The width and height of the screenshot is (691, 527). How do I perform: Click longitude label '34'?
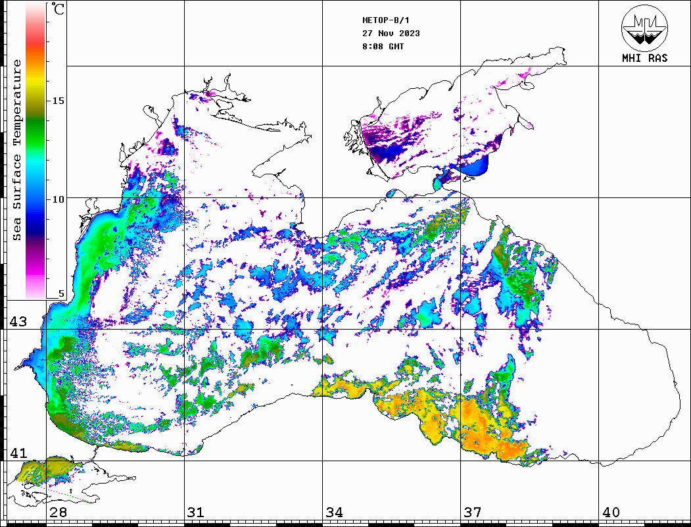334,513
